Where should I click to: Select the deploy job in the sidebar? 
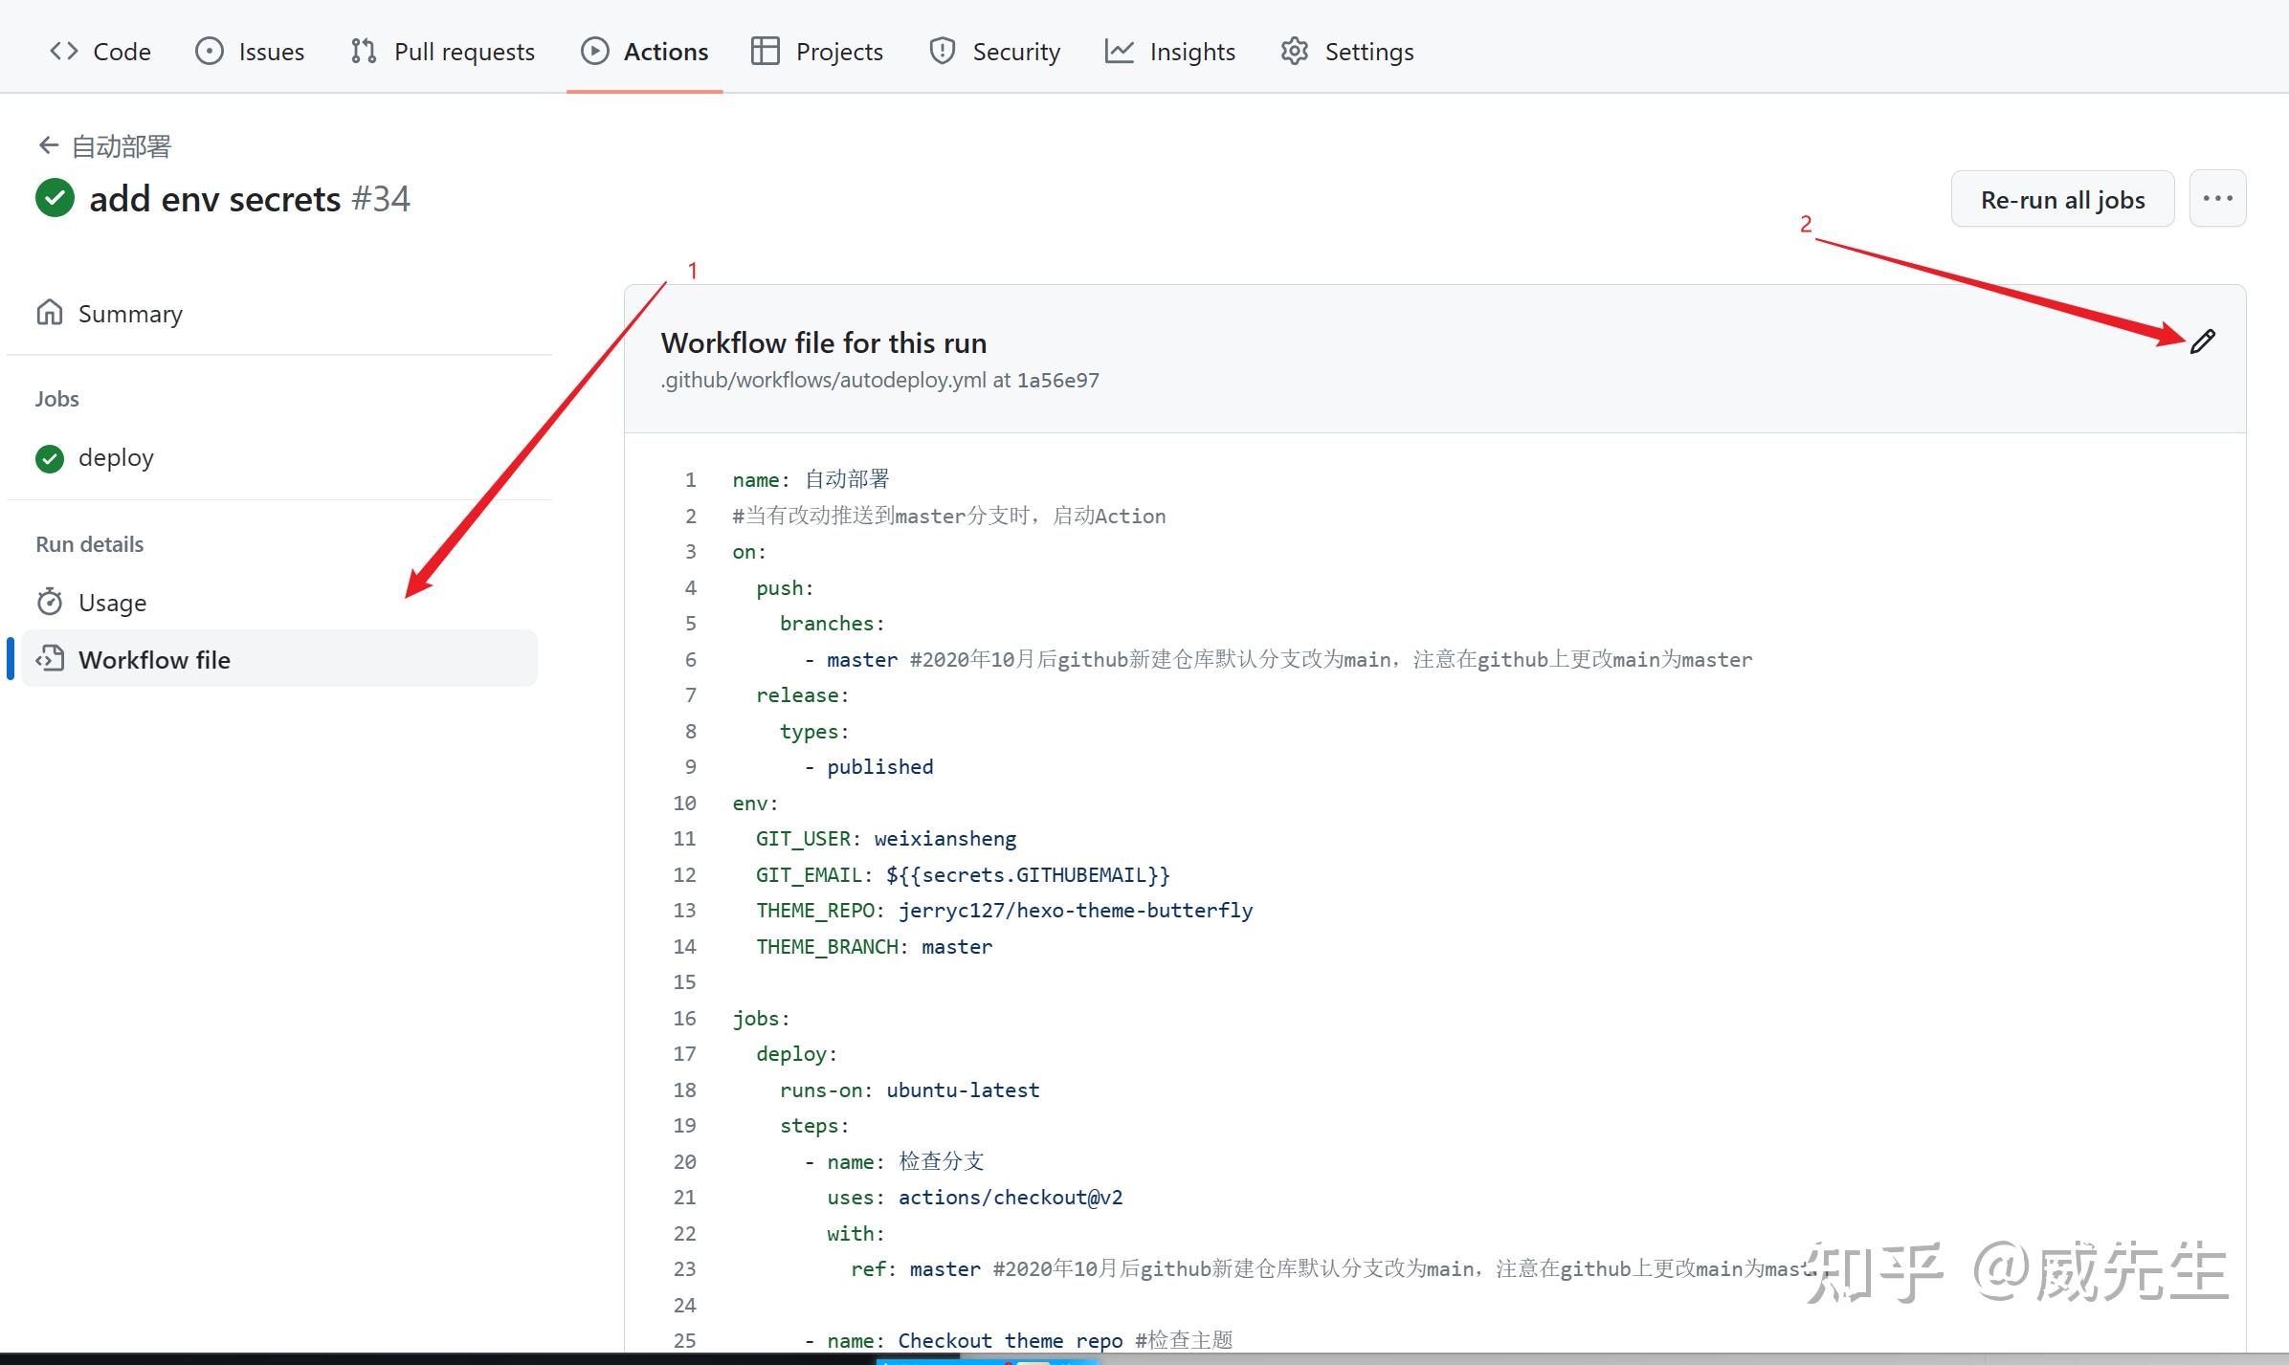pos(116,457)
